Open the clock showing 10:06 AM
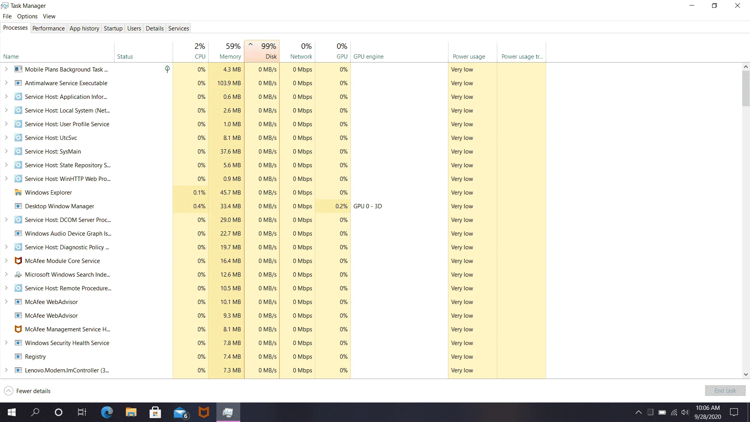 pyautogui.click(x=707, y=412)
